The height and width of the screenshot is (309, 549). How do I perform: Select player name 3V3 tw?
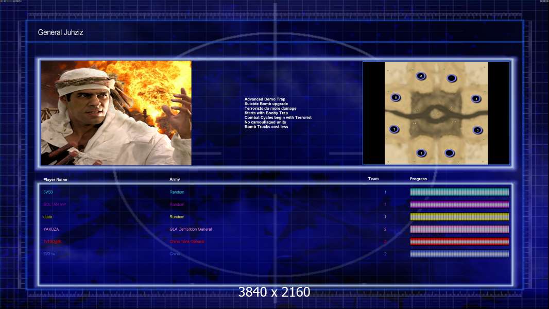click(x=49, y=254)
